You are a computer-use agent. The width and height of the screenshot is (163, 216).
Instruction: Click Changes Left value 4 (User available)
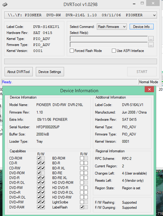(x=134, y=173)
